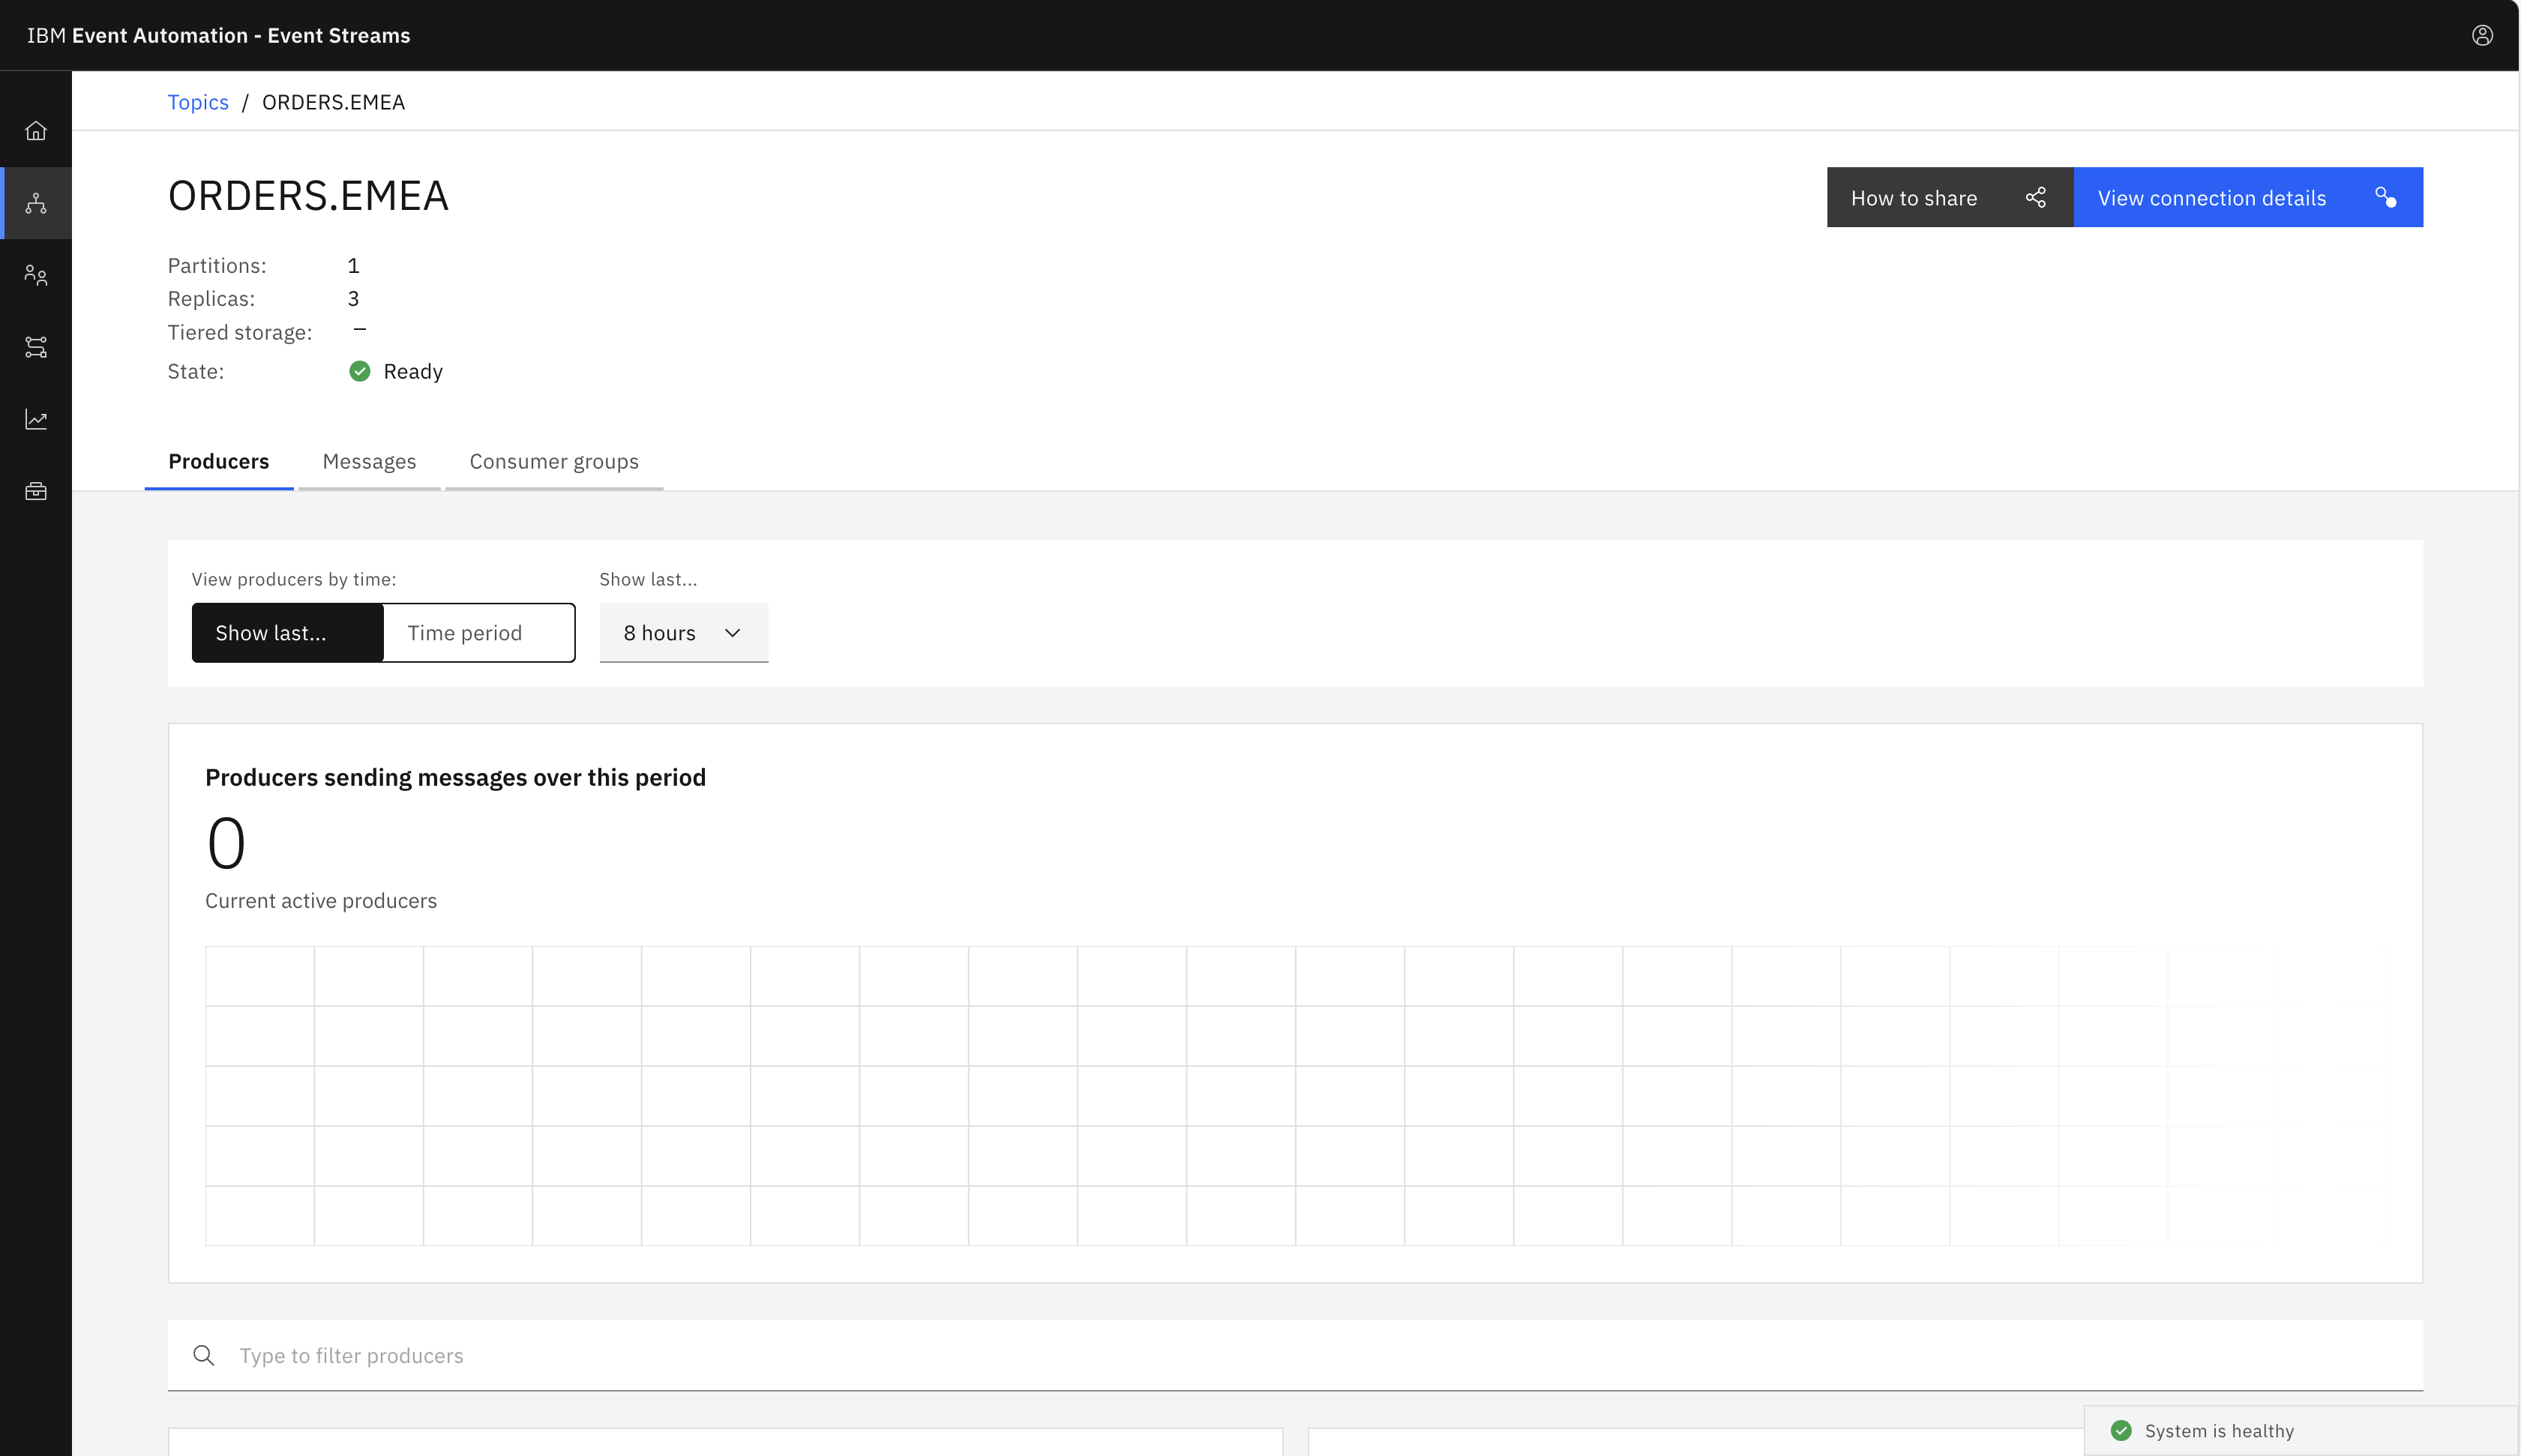Click the green Ready state icon
The image size is (2521, 1456).
[360, 371]
